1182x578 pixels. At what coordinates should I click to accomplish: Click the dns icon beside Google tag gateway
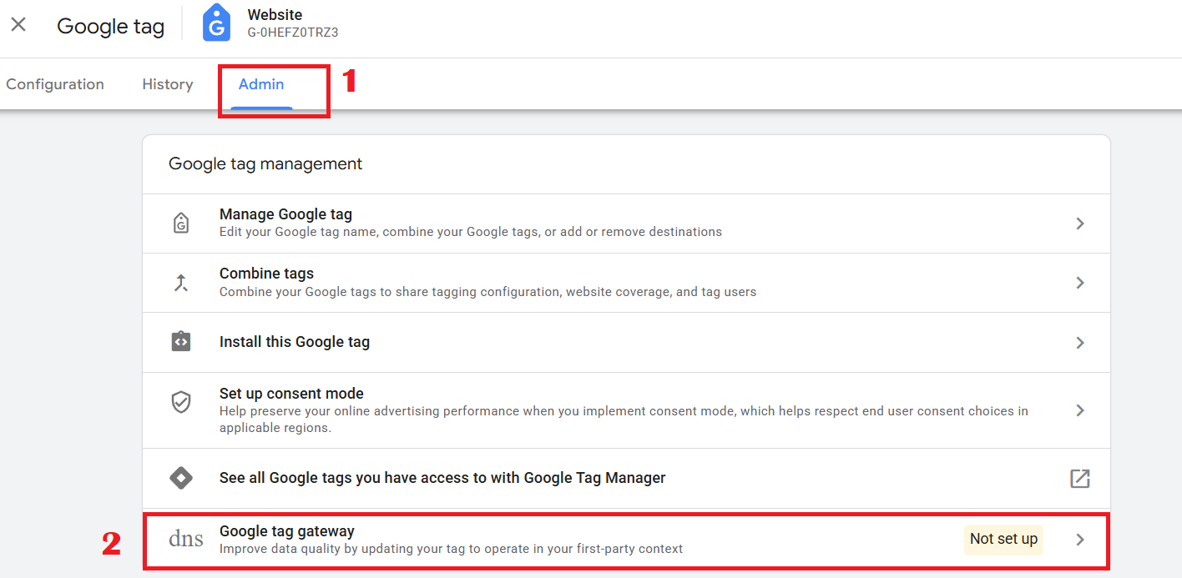(186, 539)
